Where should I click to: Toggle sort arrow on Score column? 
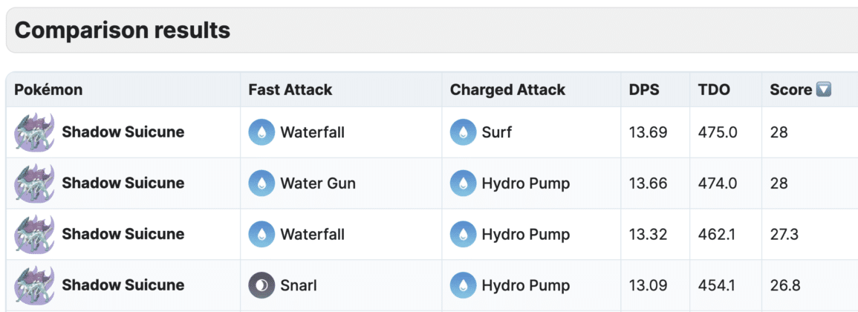[823, 90]
